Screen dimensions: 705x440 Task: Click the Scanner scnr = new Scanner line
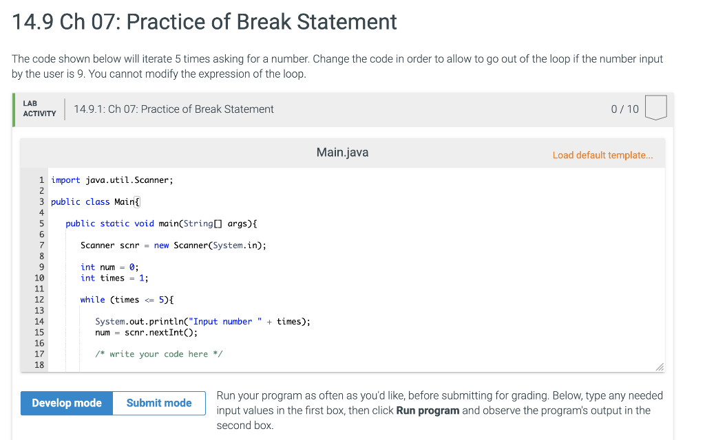point(173,245)
